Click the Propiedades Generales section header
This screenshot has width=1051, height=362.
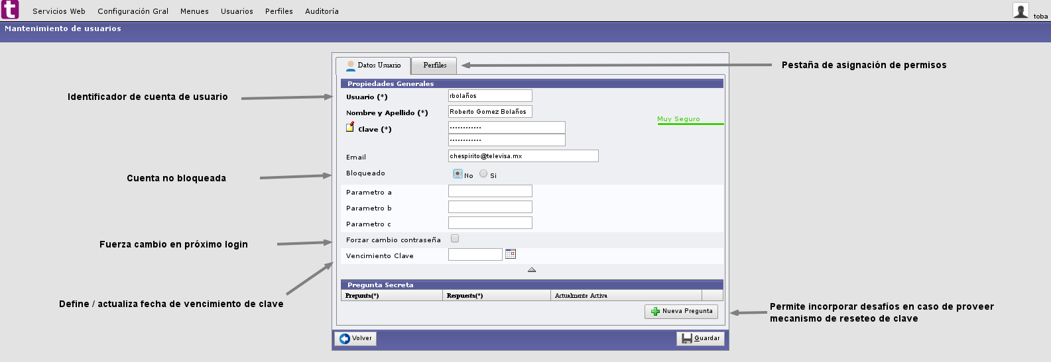(532, 83)
